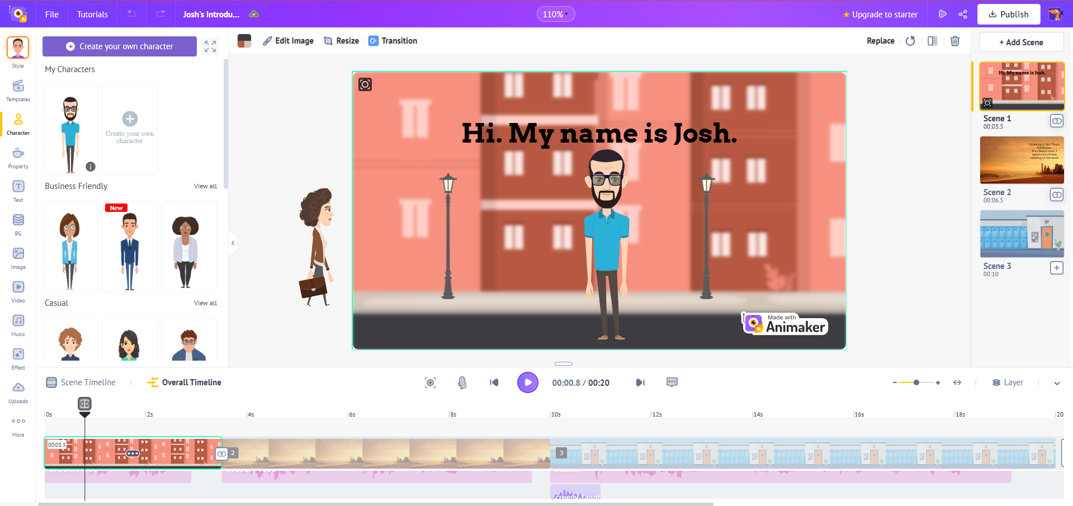This screenshot has width=1073, height=506.
Task: Open the Tutorials menu
Action: pos(92,14)
